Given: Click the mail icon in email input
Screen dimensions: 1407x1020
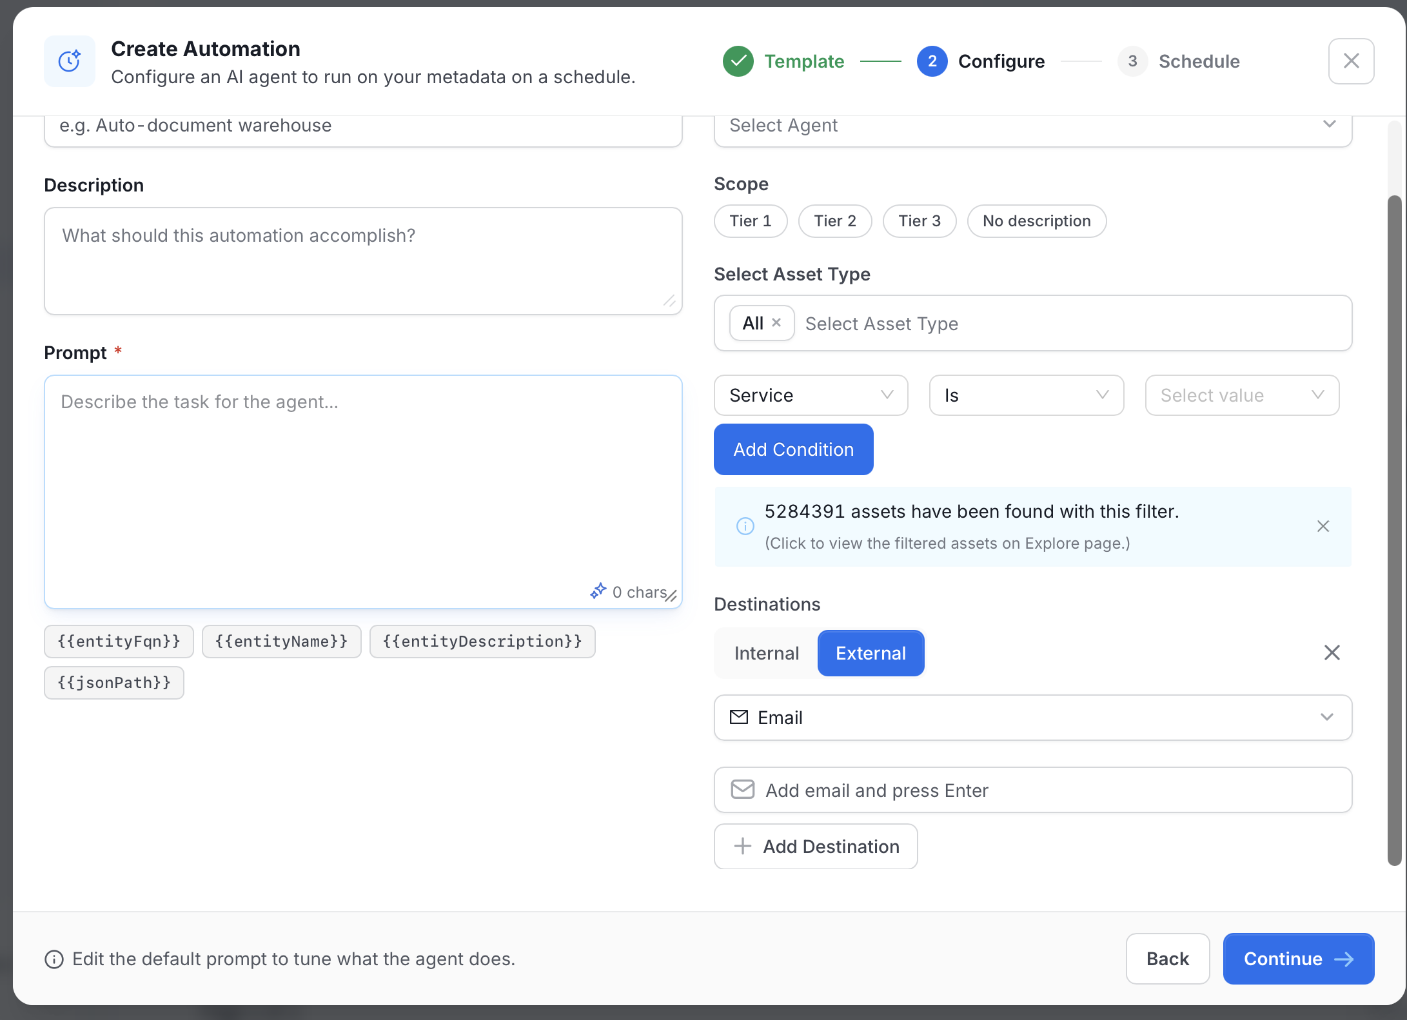Looking at the screenshot, I should [743, 789].
